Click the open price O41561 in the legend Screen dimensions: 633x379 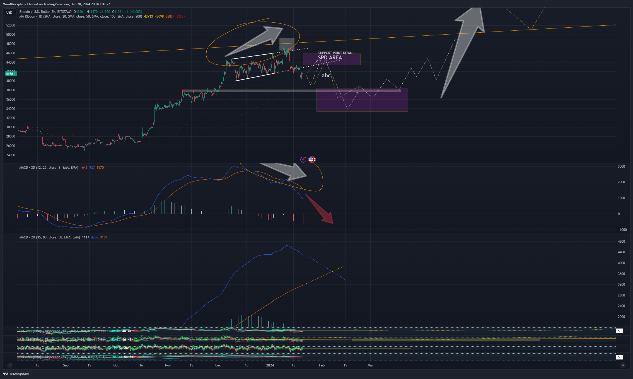click(79, 12)
